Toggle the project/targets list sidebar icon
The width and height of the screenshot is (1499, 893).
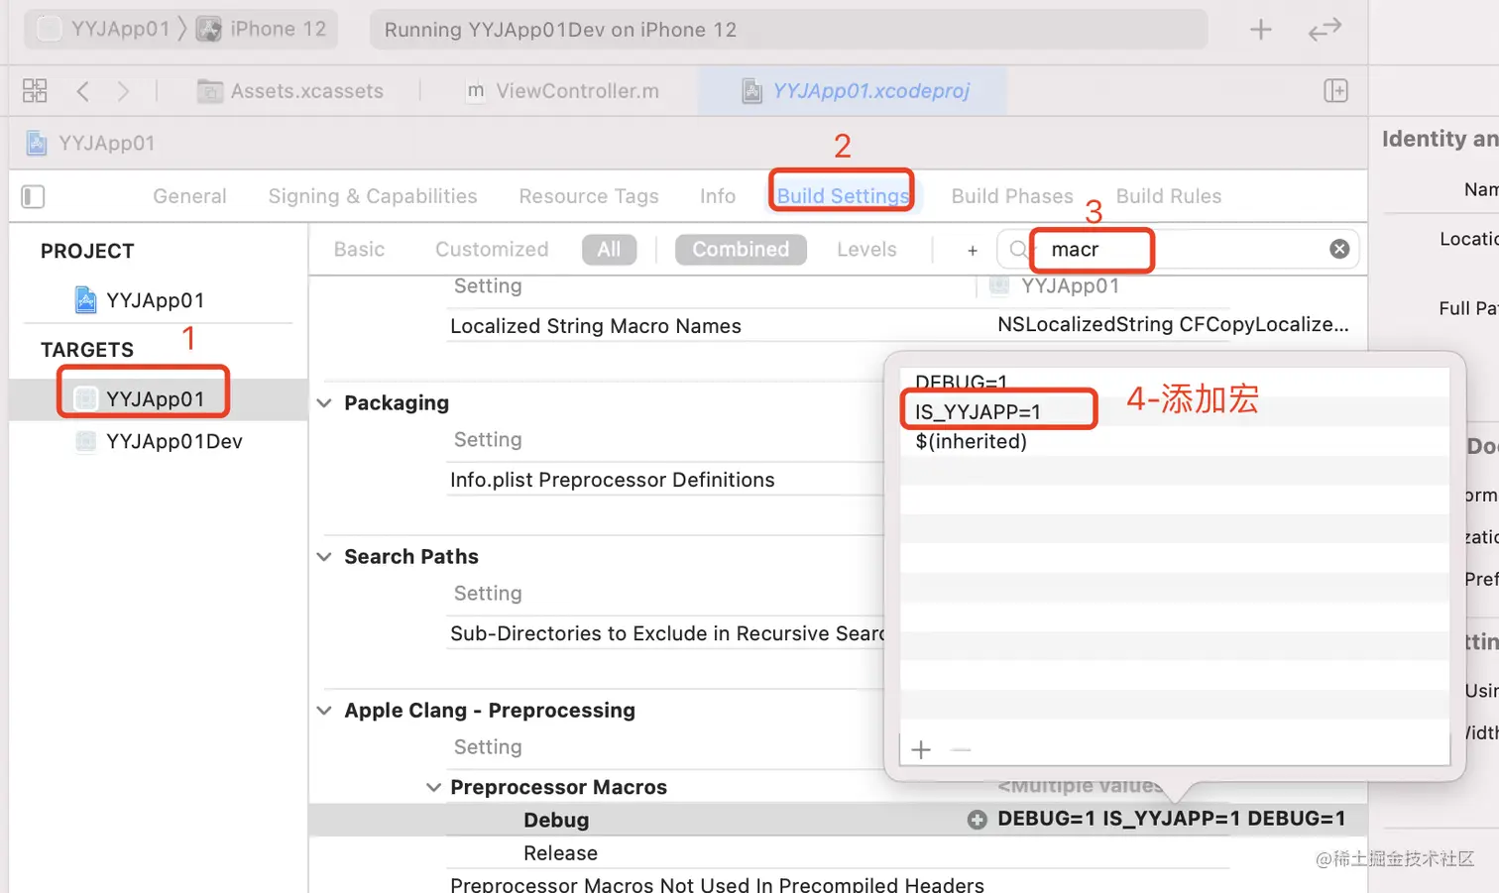click(x=33, y=196)
